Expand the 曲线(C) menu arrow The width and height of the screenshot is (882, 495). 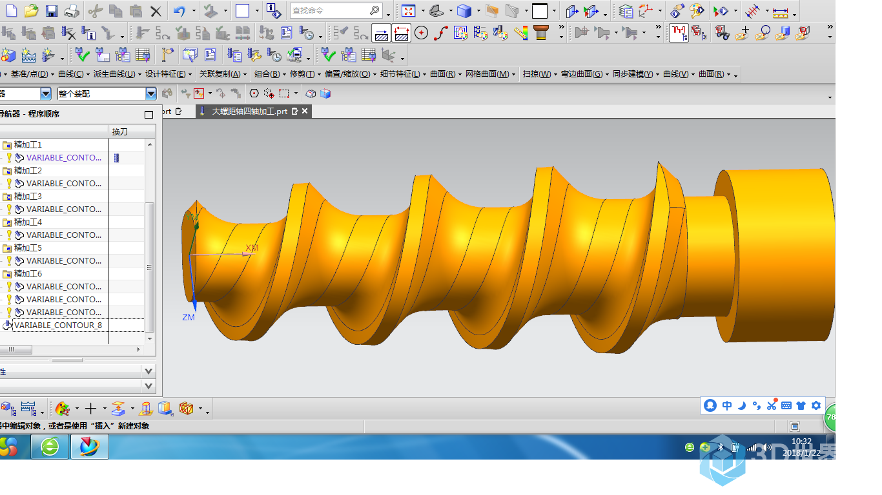click(88, 75)
